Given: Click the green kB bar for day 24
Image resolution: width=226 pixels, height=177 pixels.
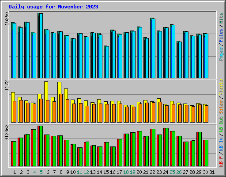Looking at the screenshot, I should [x=167, y=147].
